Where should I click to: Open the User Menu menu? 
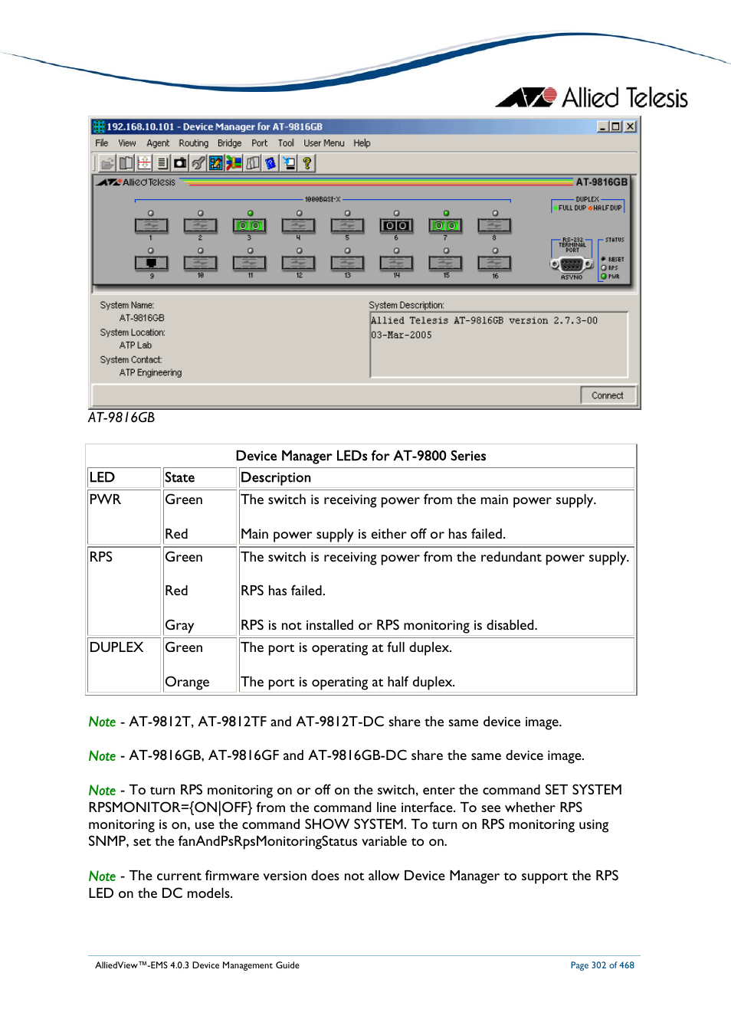[324, 143]
